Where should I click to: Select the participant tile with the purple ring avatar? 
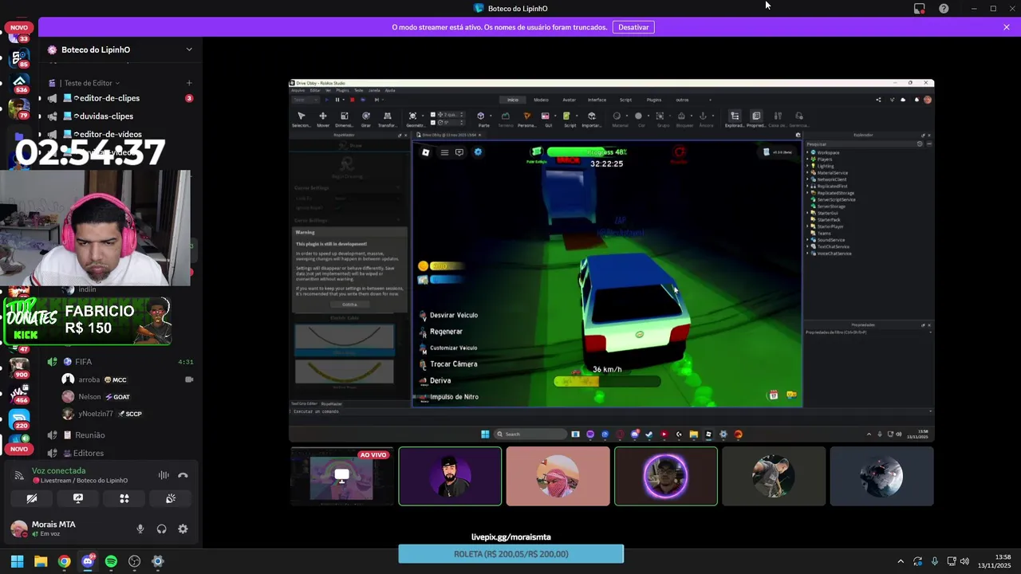click(665, 476)
